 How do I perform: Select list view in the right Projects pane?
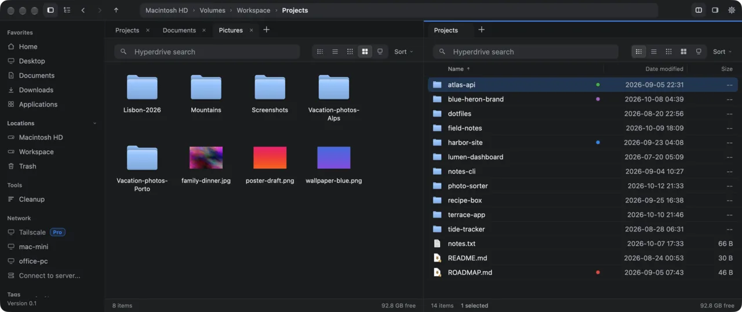[654, 52]
